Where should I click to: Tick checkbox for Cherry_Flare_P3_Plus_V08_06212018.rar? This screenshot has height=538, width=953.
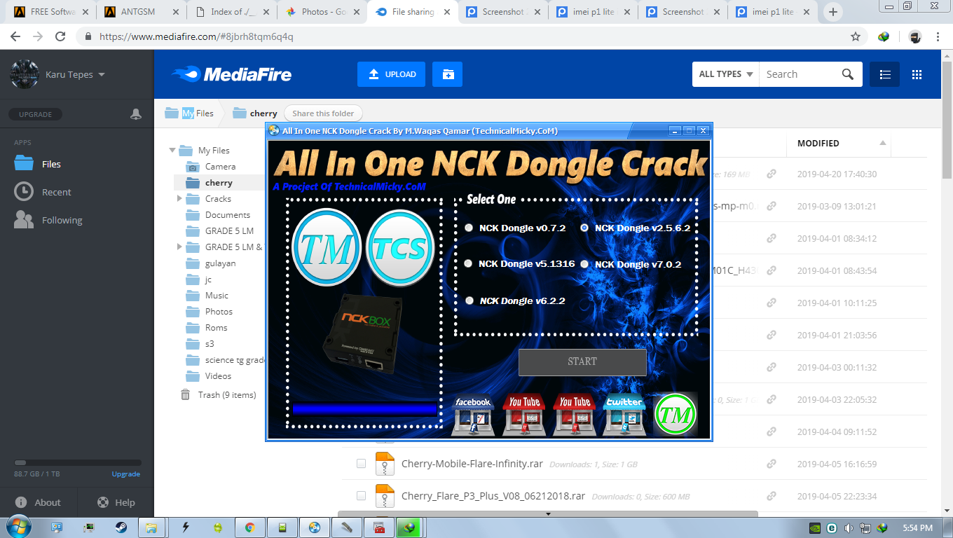(361, 496)
